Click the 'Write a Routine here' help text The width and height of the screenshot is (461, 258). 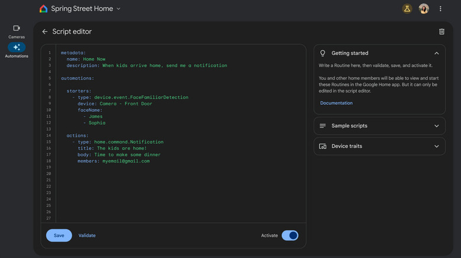(x=375, y=65)
